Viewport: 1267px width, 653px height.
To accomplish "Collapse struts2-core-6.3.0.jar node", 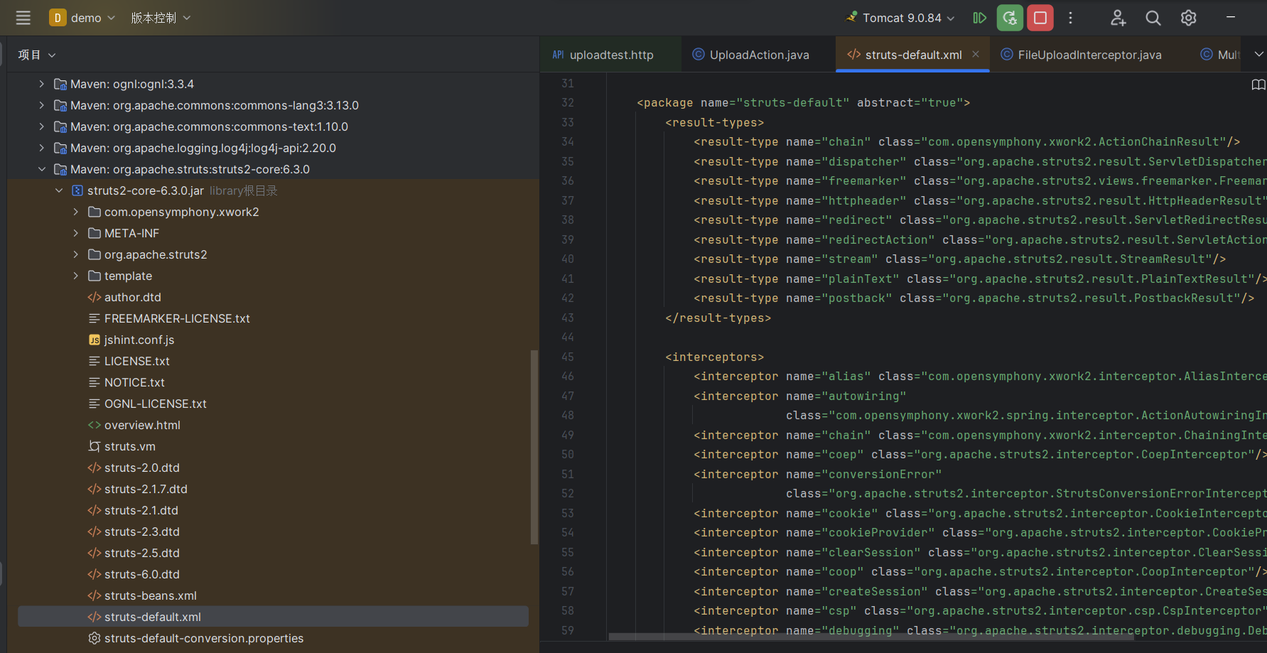I will (59, 190).
